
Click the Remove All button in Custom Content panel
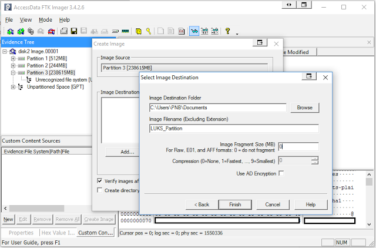pos(68,219)
